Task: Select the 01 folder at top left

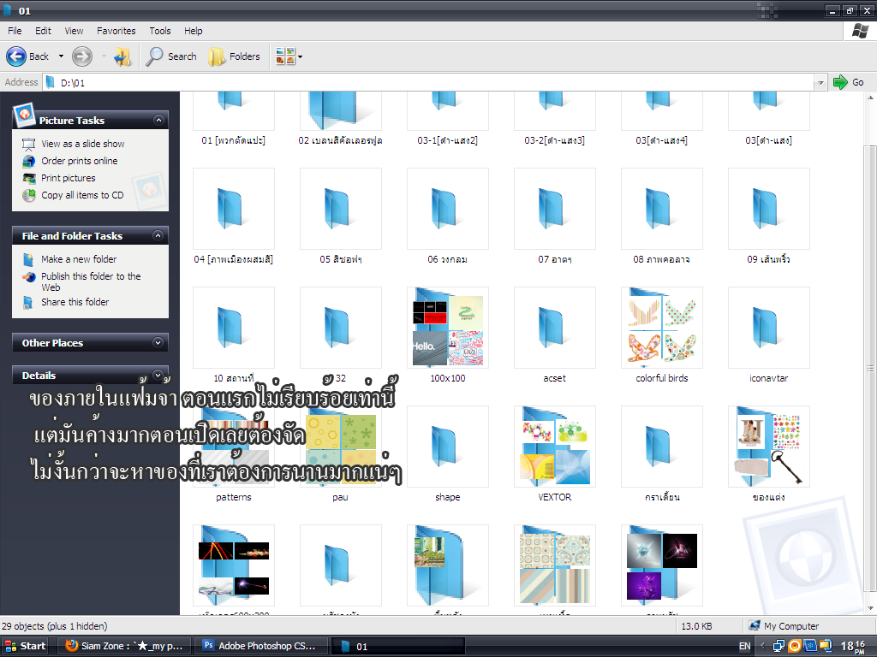Action: 234,110
